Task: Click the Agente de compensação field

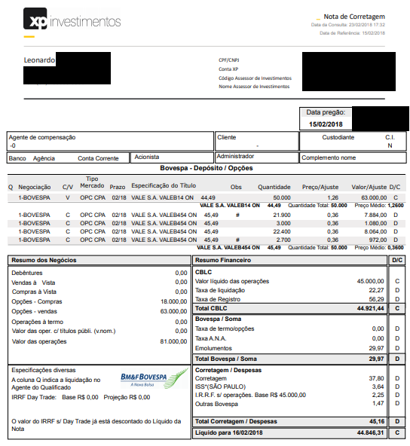Action: click(110, 141)
